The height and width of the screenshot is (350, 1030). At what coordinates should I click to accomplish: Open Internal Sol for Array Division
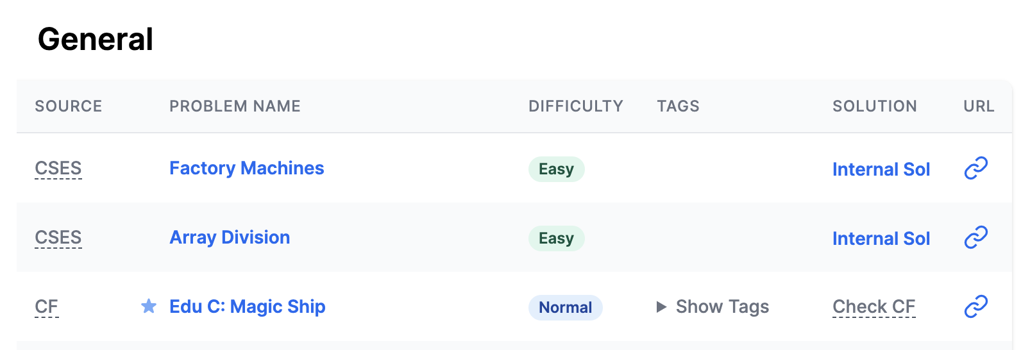881,238
